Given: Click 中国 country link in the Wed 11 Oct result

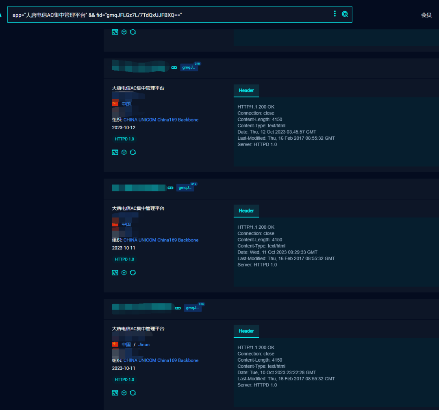Looking at the screenshot, I should tap(126, 224).
